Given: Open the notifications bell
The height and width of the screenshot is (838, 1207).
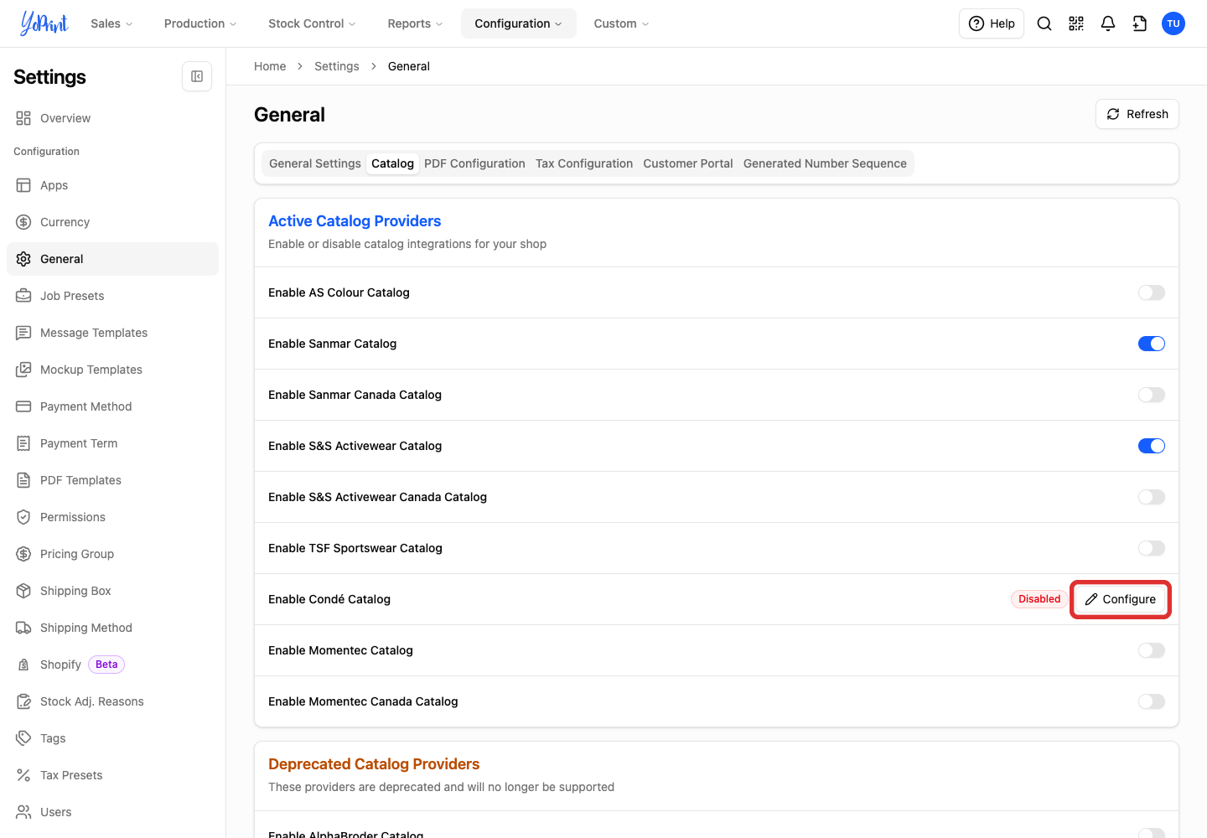Looking at the screenshot, I should click(x=1108, y=23).
